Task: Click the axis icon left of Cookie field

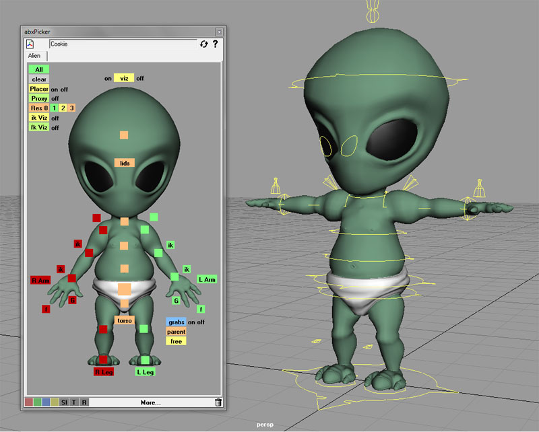Action: coord(30,44)
